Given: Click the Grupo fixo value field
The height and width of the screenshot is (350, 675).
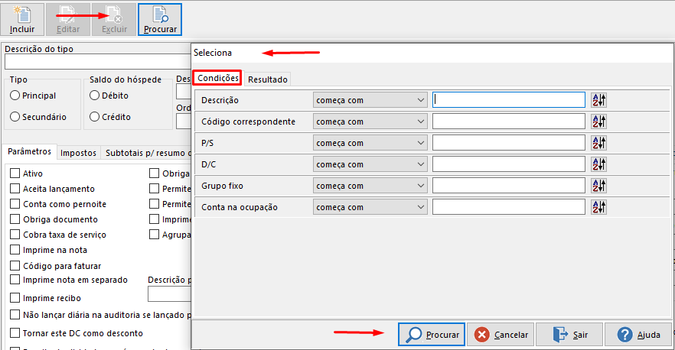Looking at the screenshot, I should click(509, 186).
